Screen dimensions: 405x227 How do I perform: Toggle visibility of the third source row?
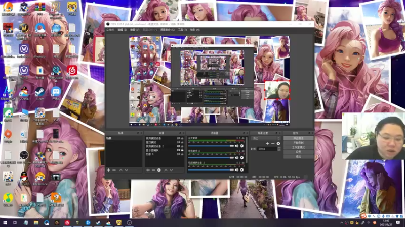pyautogui.click(x=178, y=146)
